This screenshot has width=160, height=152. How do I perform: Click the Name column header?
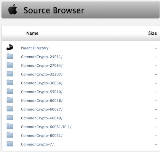(32, 33)
